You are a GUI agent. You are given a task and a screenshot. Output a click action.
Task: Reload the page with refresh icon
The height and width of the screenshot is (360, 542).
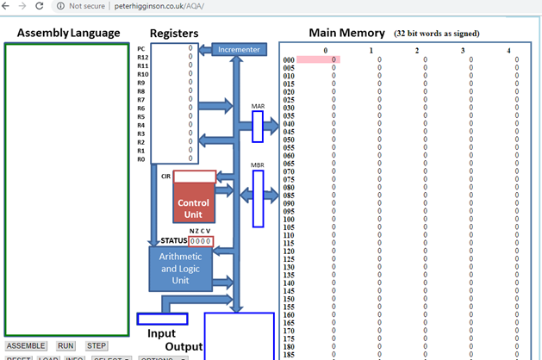click(40, 6)
